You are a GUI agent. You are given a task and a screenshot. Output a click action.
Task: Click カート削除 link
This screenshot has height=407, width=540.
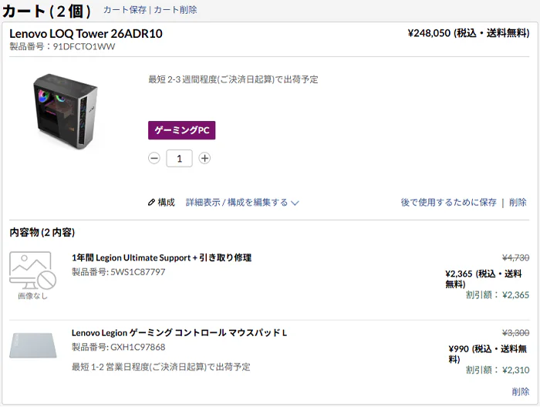click(x=175, y=10)
